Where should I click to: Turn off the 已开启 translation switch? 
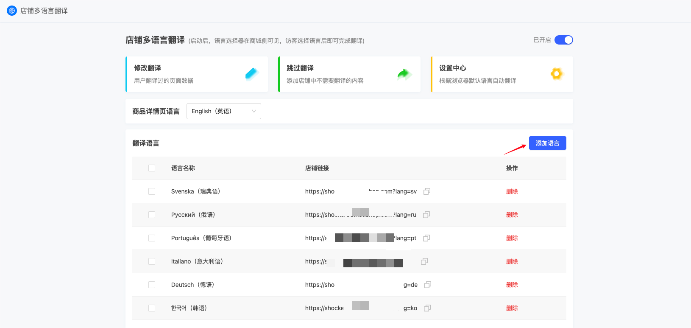pyautogui.click(x=563, y=40)
